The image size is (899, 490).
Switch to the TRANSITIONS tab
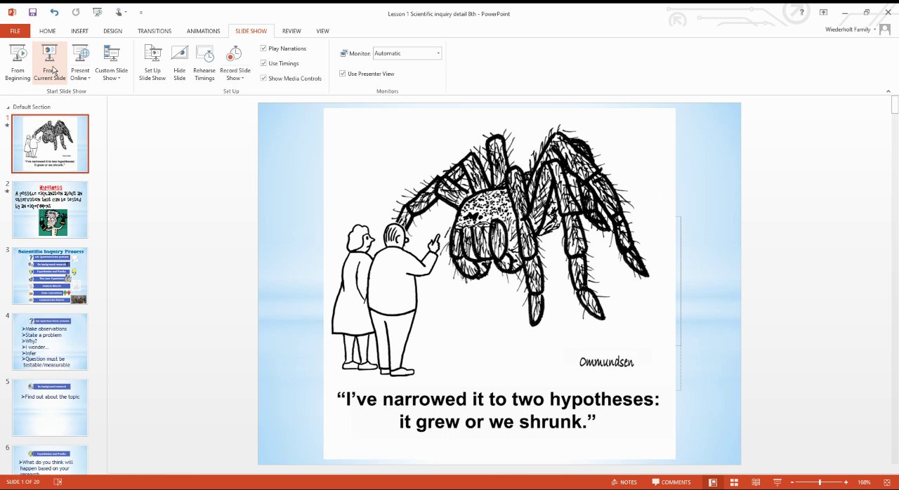coord(155,31)
